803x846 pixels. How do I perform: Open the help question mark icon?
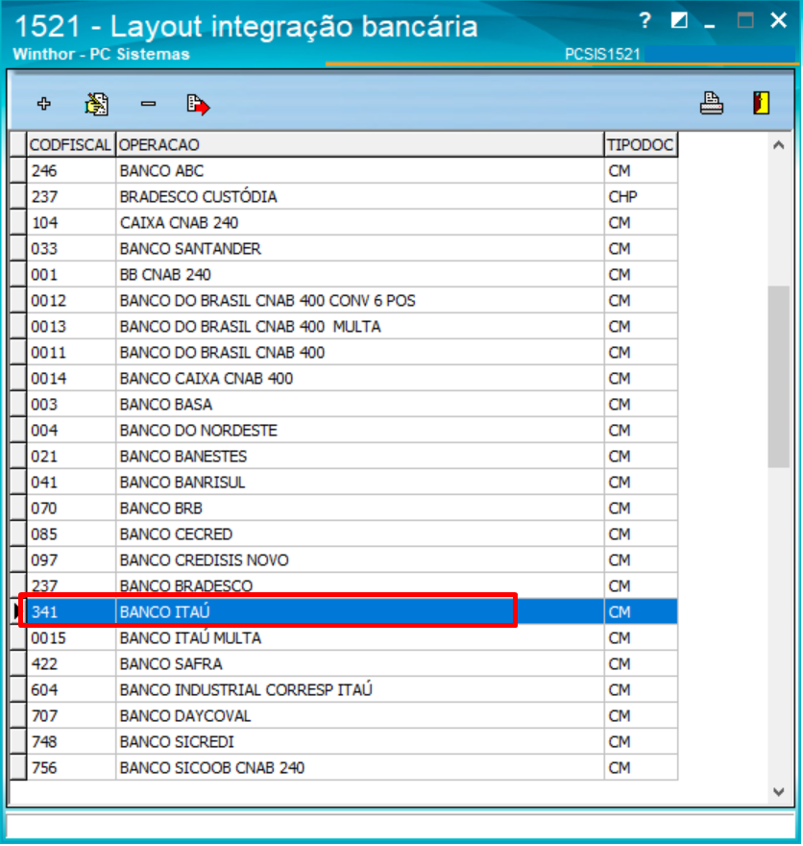[x=645, y=21]
